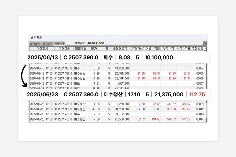Viewport: 236px width, 157px height.
Task: Click the 매매구분 column header
Action: tap(80, 48)
